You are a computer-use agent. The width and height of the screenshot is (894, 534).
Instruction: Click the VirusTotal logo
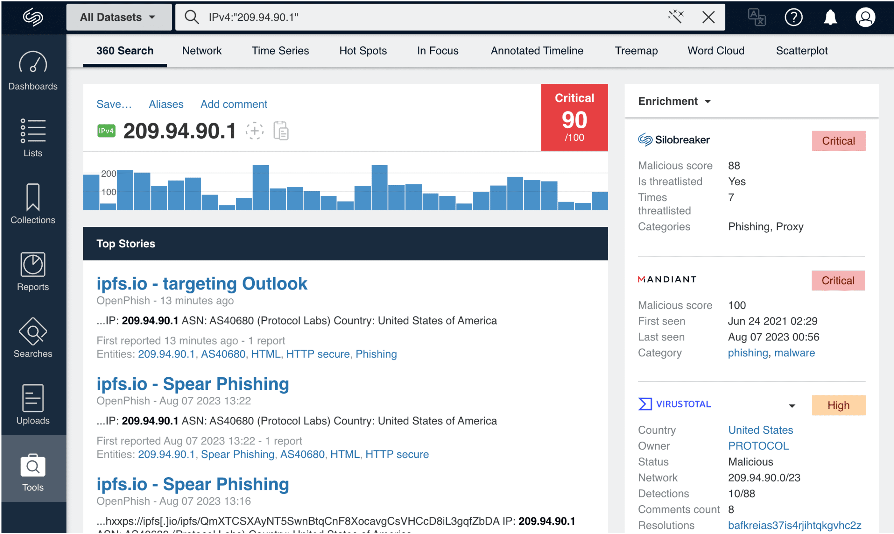(x=675, y=404)
